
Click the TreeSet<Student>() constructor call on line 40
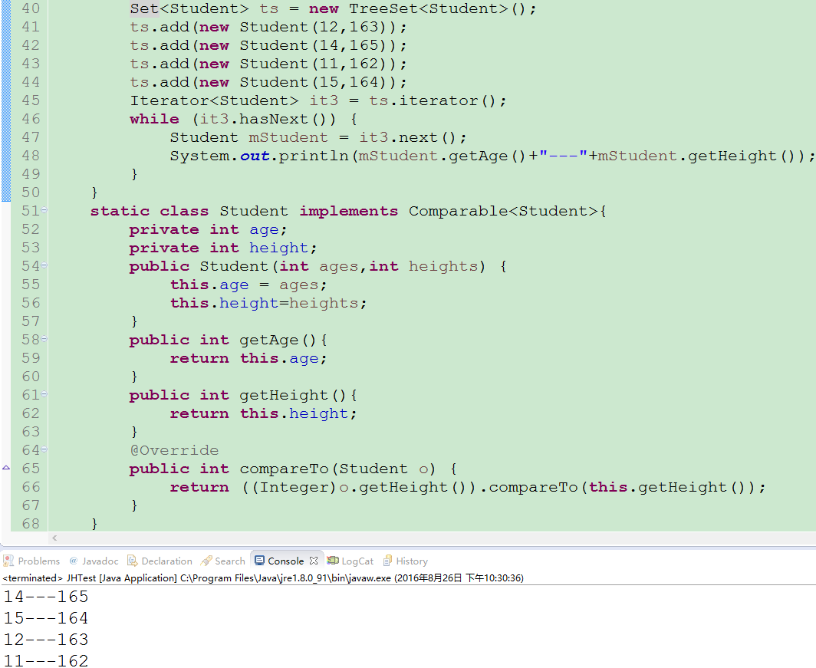click(x=437, y=9)
